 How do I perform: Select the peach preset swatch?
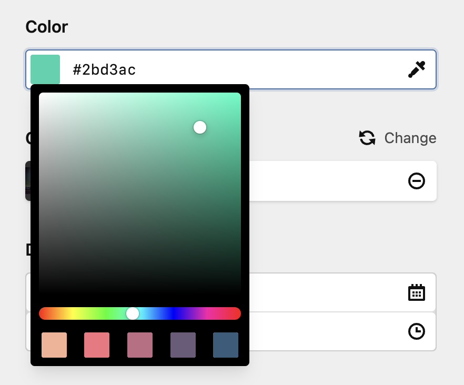point(54,345)
